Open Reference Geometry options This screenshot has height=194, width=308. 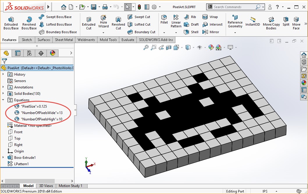(235, 22)
